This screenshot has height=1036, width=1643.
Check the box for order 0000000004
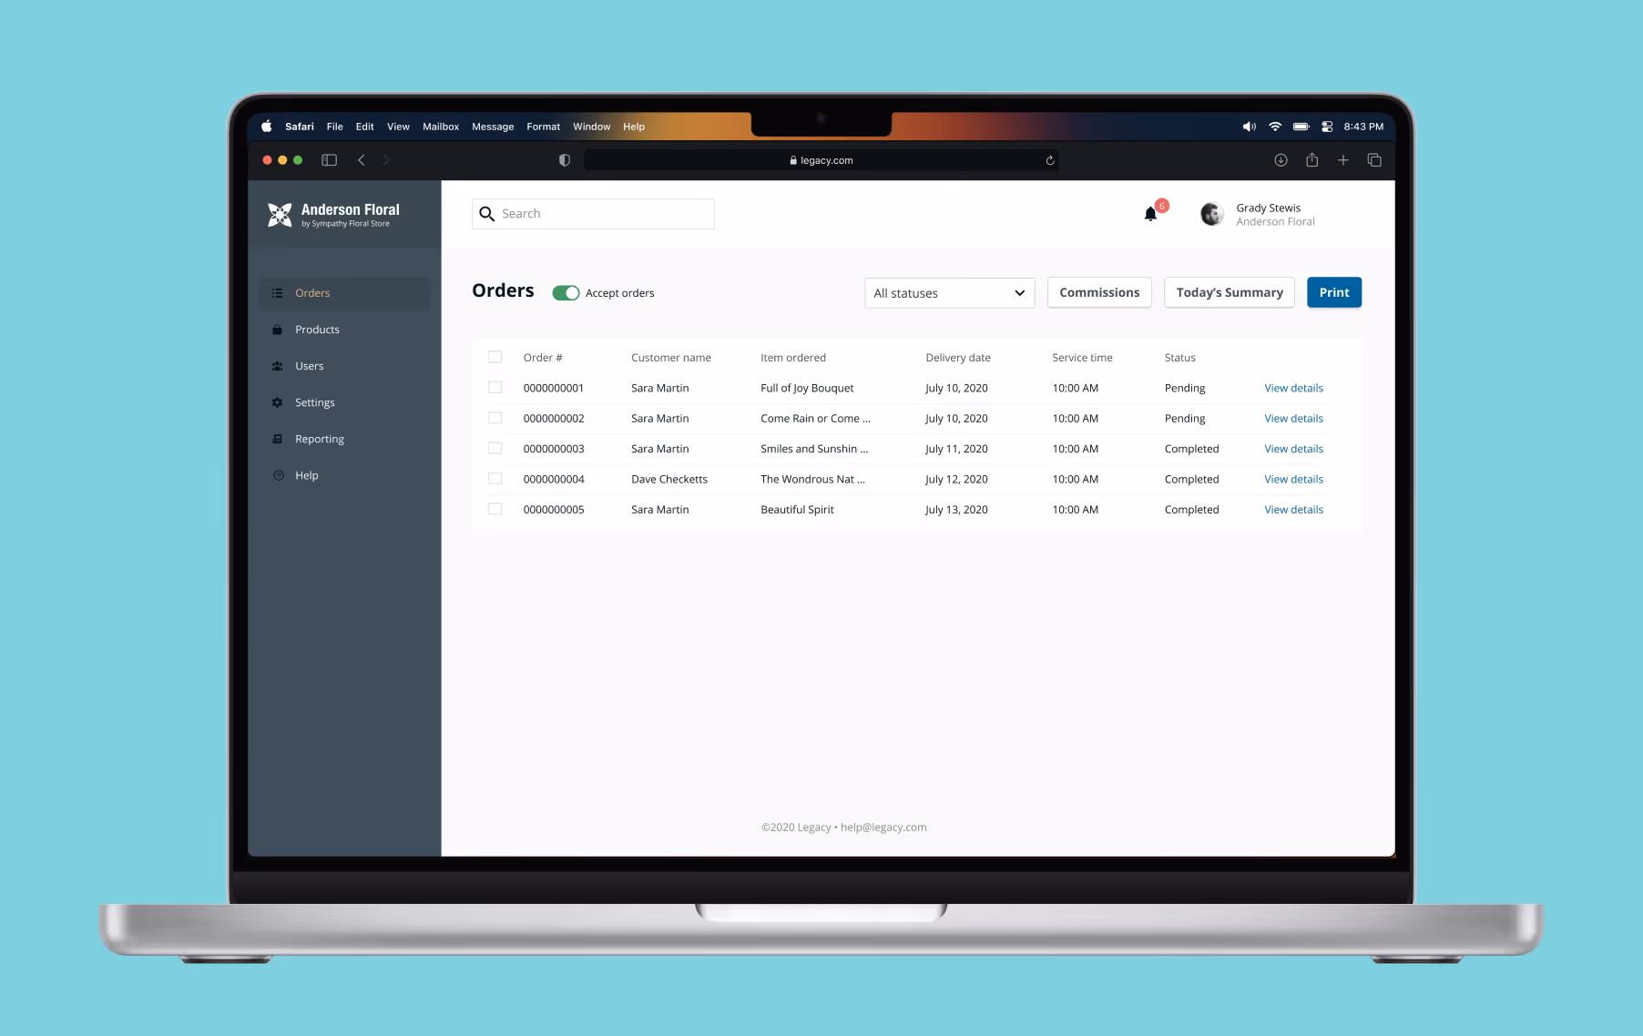coord(495,478)
